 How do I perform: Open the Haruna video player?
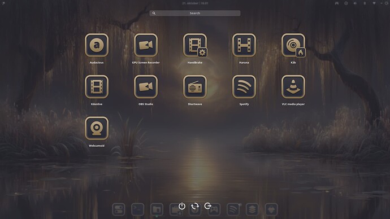[244, 45]
